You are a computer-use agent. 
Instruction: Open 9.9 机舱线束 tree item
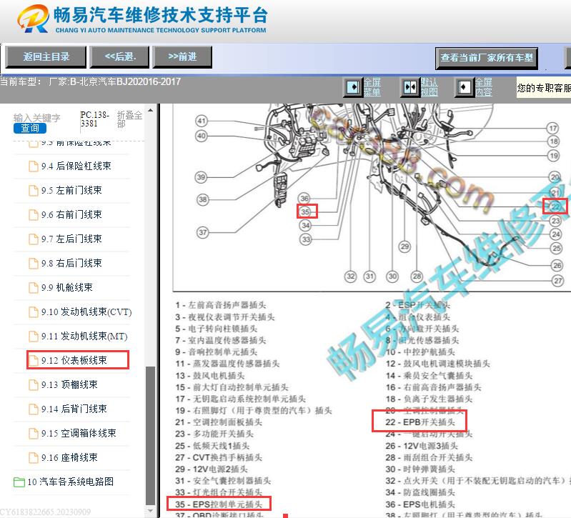[x=66, y=287]
